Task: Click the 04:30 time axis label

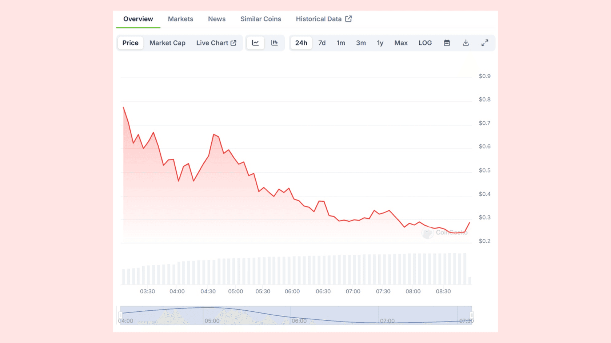Action: click(x=208, y=291)
